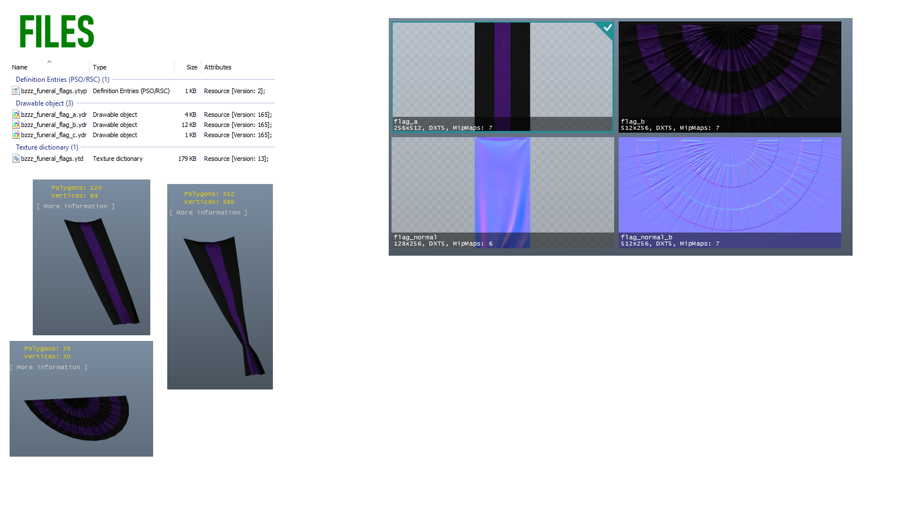Collapse the Texture dictionary (1) group

click(47, 147)
